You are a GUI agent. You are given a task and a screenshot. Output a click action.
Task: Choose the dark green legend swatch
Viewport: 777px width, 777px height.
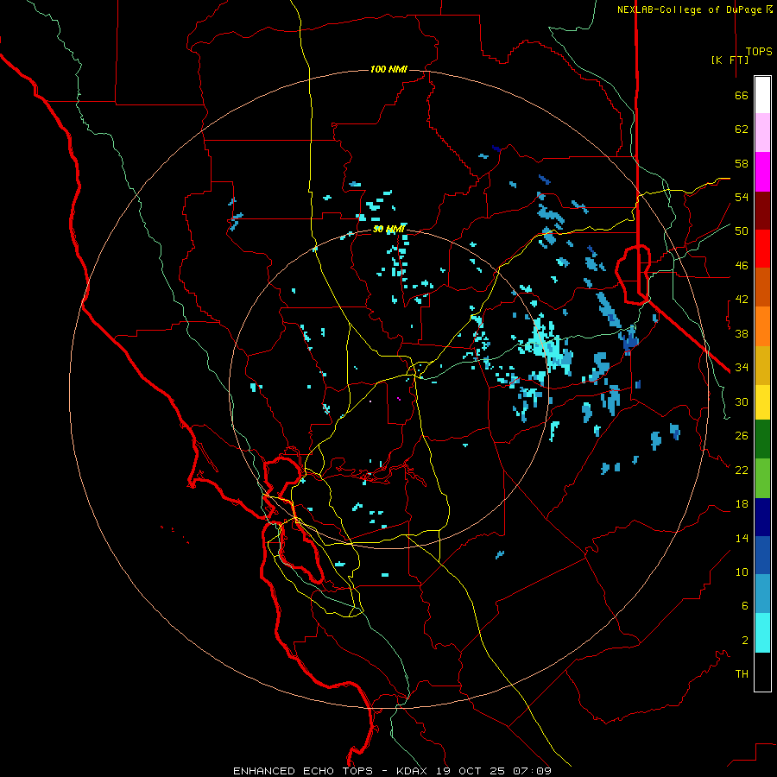[762, 439]
